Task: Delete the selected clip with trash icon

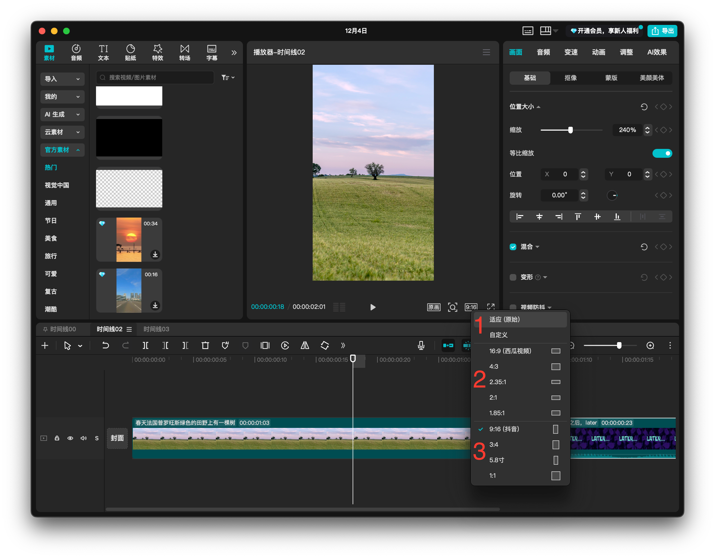Action: [205, 345]
